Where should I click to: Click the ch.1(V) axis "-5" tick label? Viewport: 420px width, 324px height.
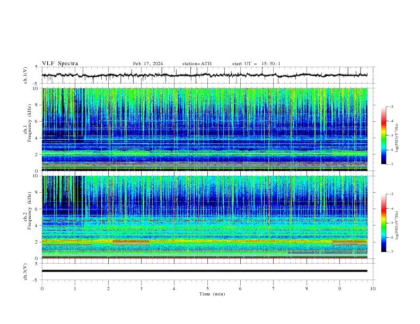[36, 84]
